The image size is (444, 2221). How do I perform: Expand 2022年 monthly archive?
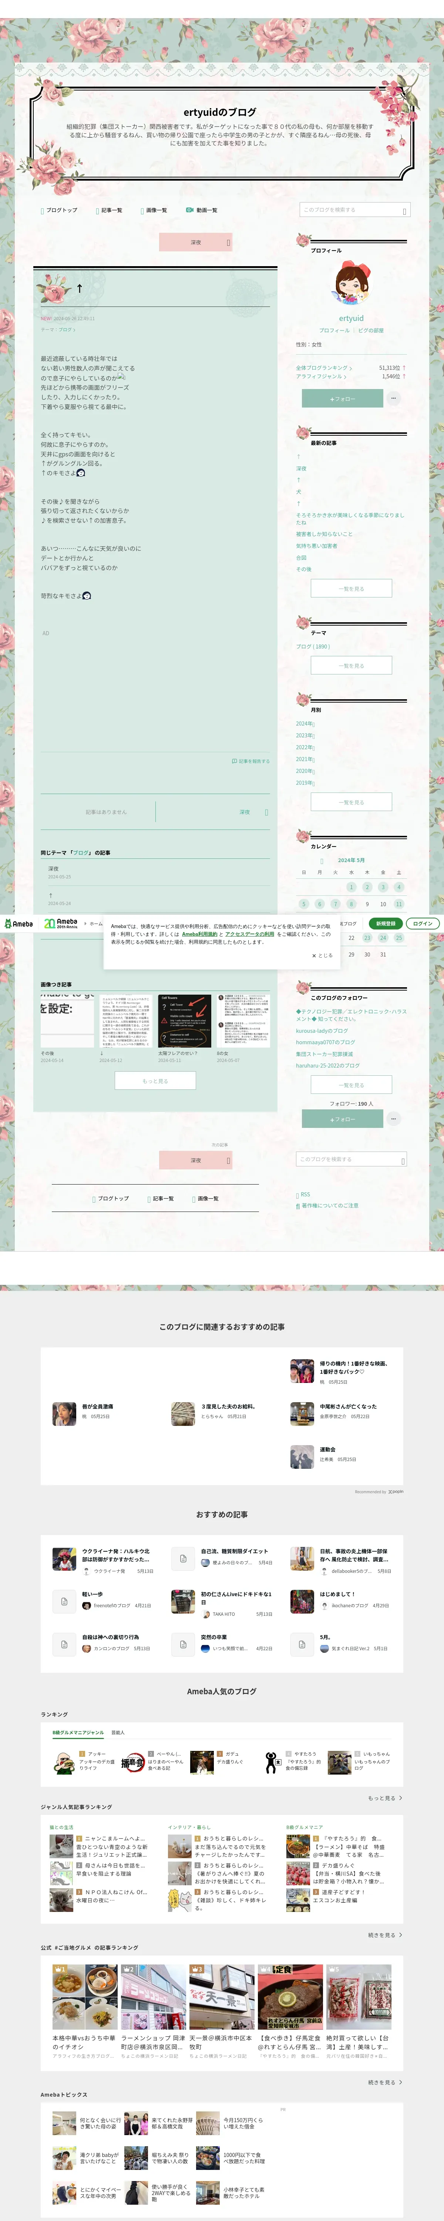pos(305,747)
